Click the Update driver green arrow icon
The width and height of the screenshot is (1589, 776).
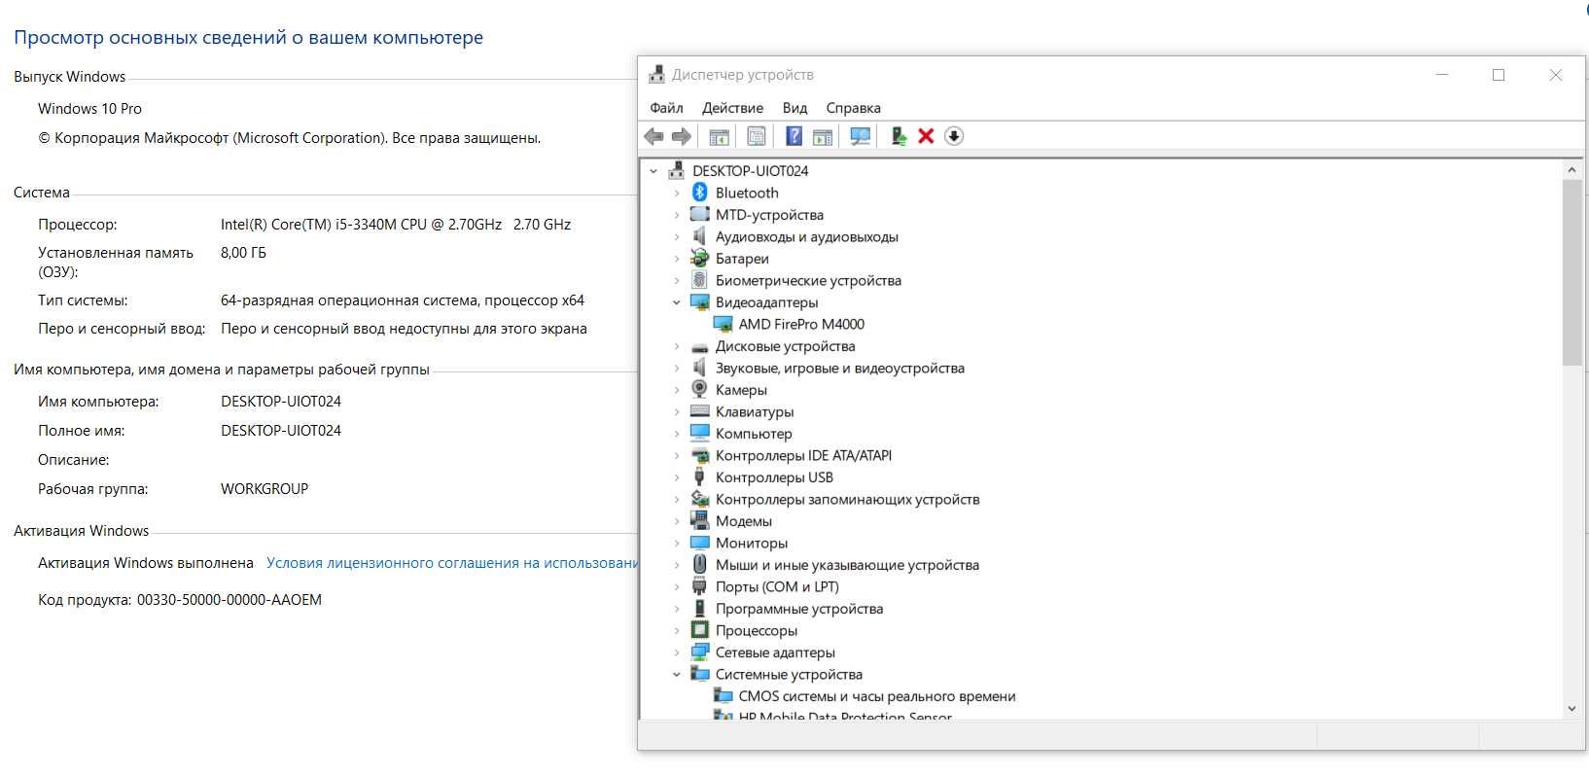[x=899, y=136]
